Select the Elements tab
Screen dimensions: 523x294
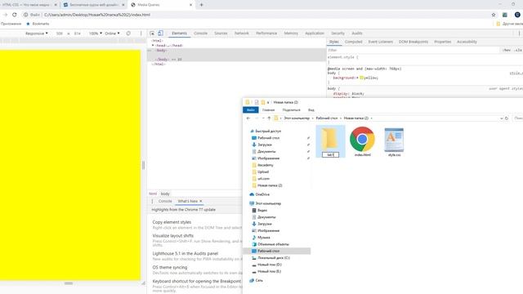180,33
